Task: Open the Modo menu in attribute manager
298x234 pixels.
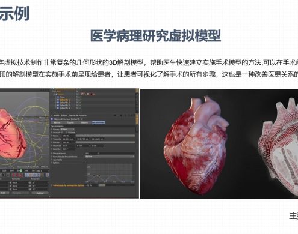Action: [x=57, y=115]
